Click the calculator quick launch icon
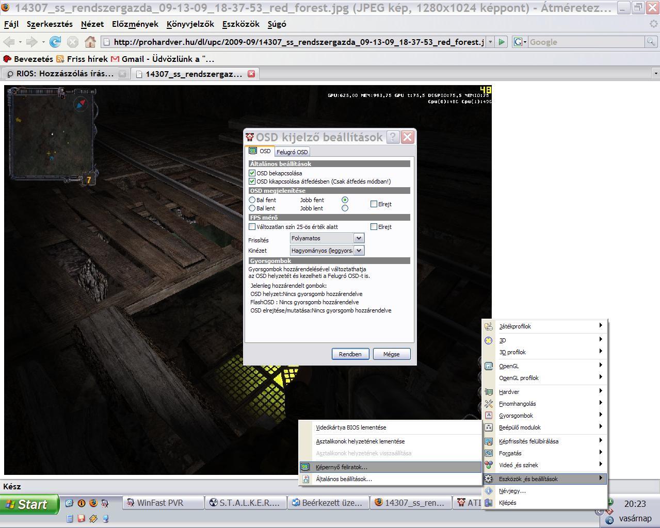Viewport: 660px width, 528px height. tap(70, 518)
